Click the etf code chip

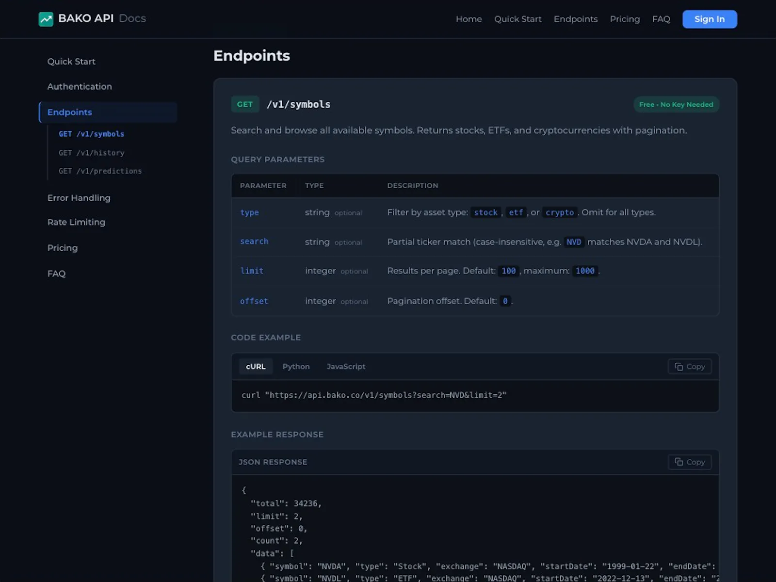tap(516, 212)
